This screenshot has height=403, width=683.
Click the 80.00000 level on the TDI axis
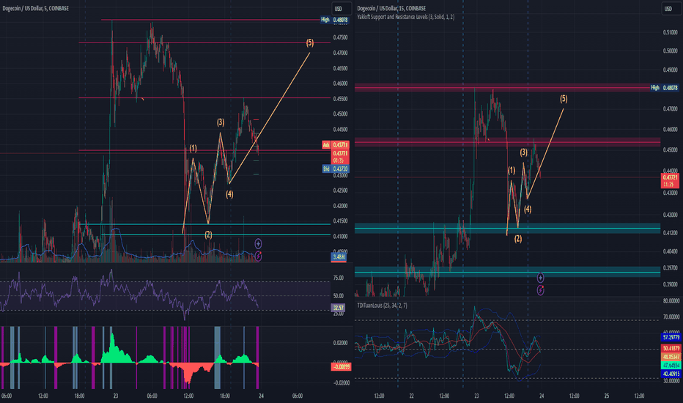coord(671,301)
